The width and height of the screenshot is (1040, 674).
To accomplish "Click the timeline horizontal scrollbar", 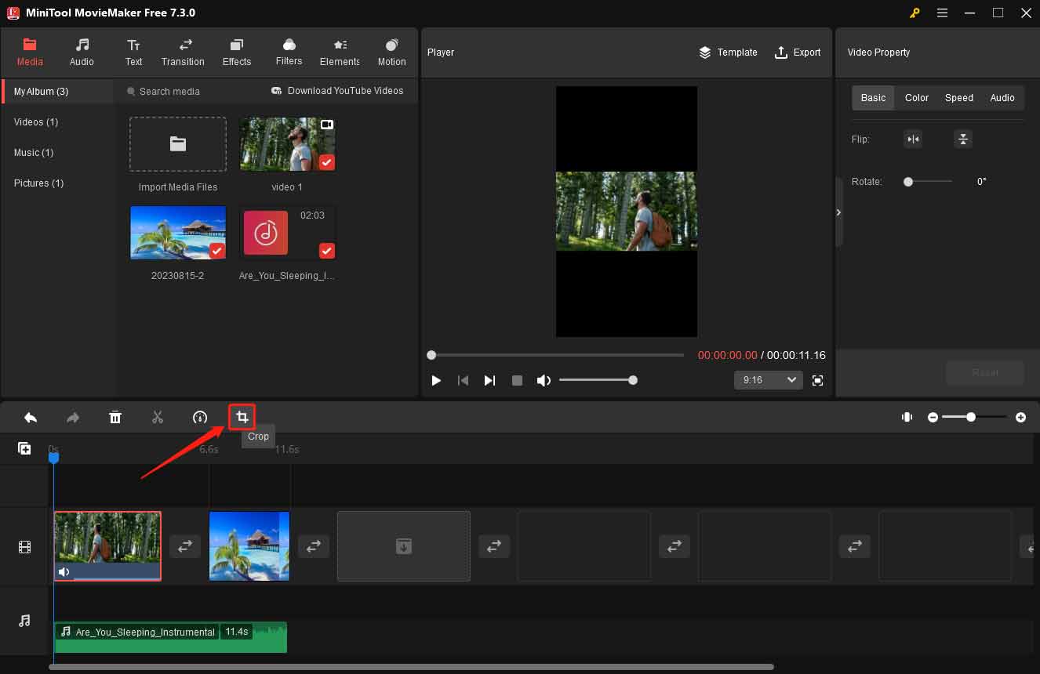I will point(411,667).
